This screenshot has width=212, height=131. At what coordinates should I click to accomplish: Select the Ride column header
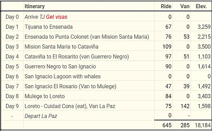point(166,6)
